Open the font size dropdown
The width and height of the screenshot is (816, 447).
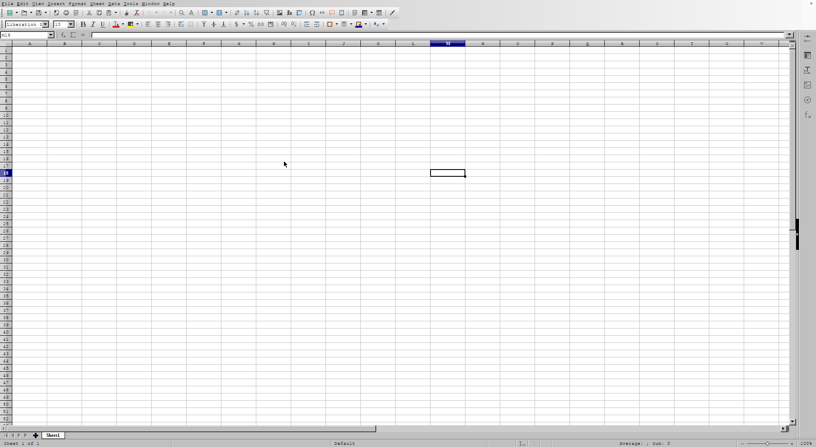[x=71, y=24]
